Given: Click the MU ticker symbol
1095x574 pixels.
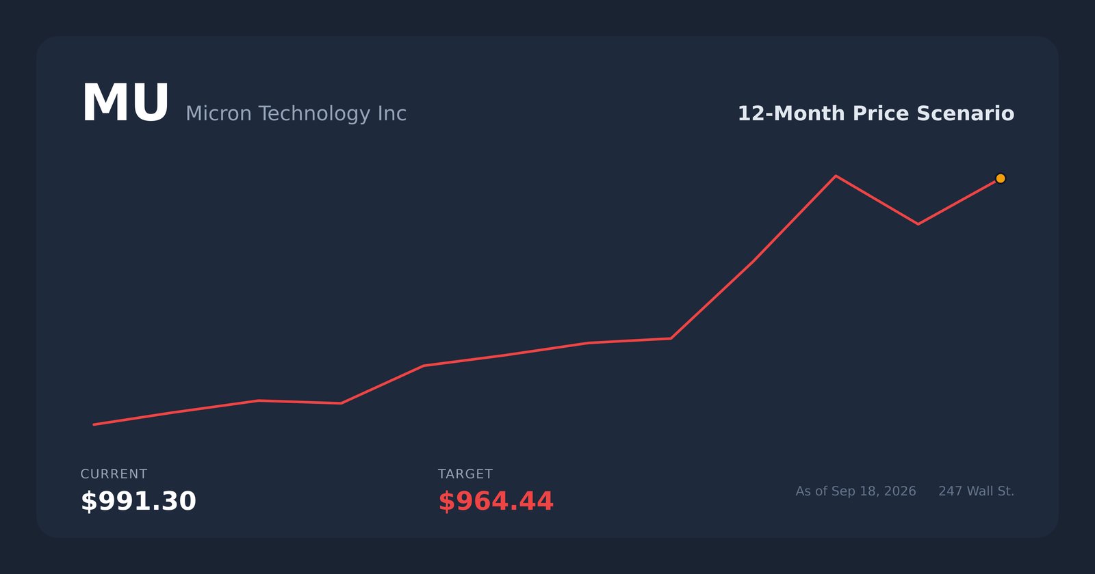Looking at the screenshot, I should click(x=125, y=104).
